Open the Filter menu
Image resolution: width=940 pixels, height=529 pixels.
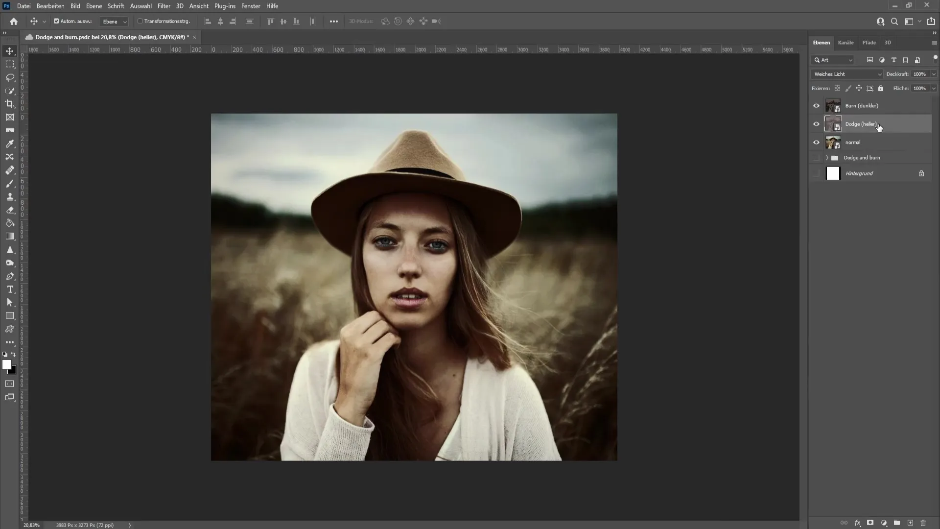coord(164,6)
